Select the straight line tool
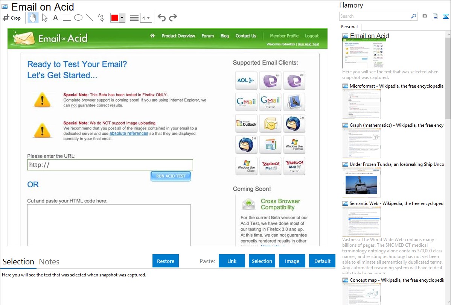This screenshot has height=305, width=451. click(90, 18)
